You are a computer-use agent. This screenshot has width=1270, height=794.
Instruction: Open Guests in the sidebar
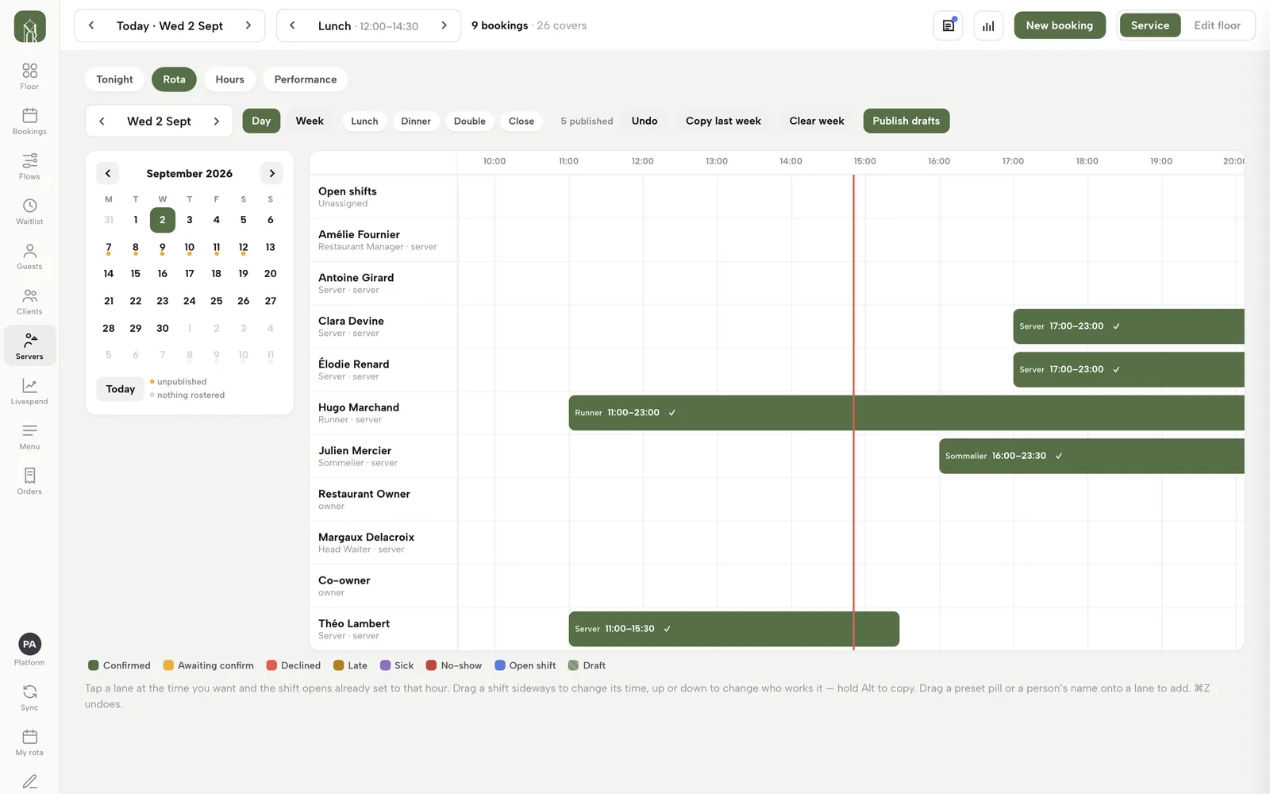click(x=29, y=256)
